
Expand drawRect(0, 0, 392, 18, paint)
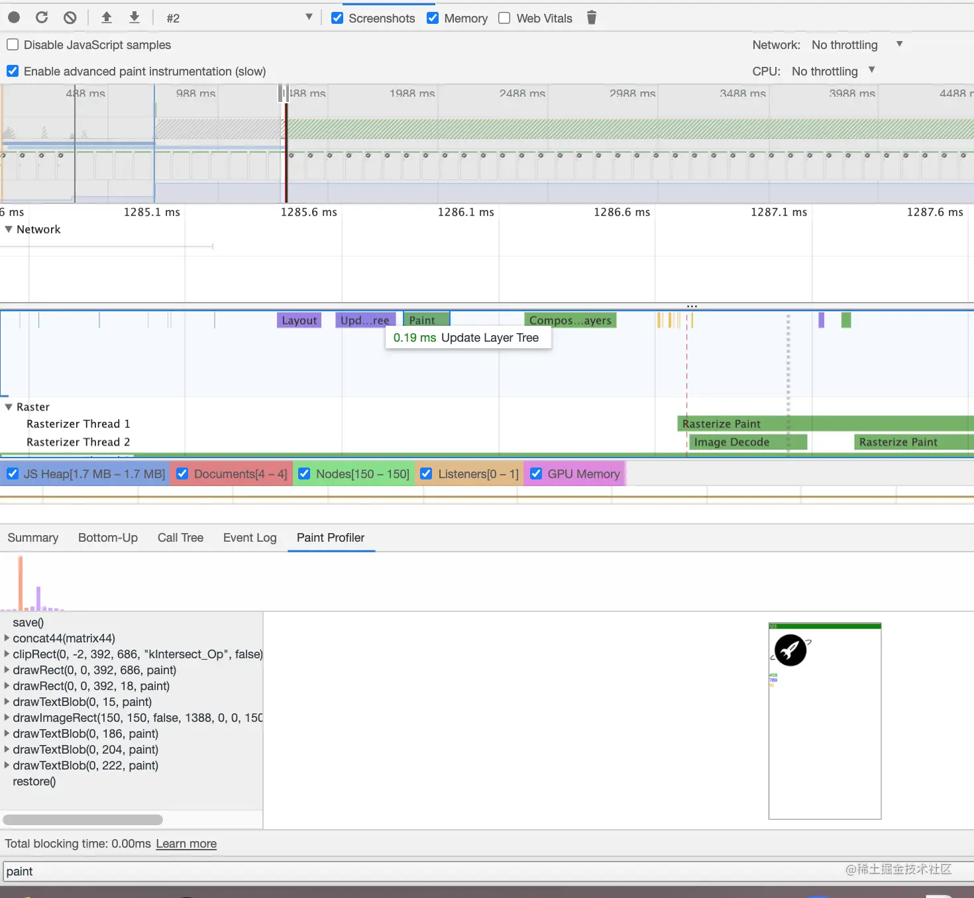7,686
